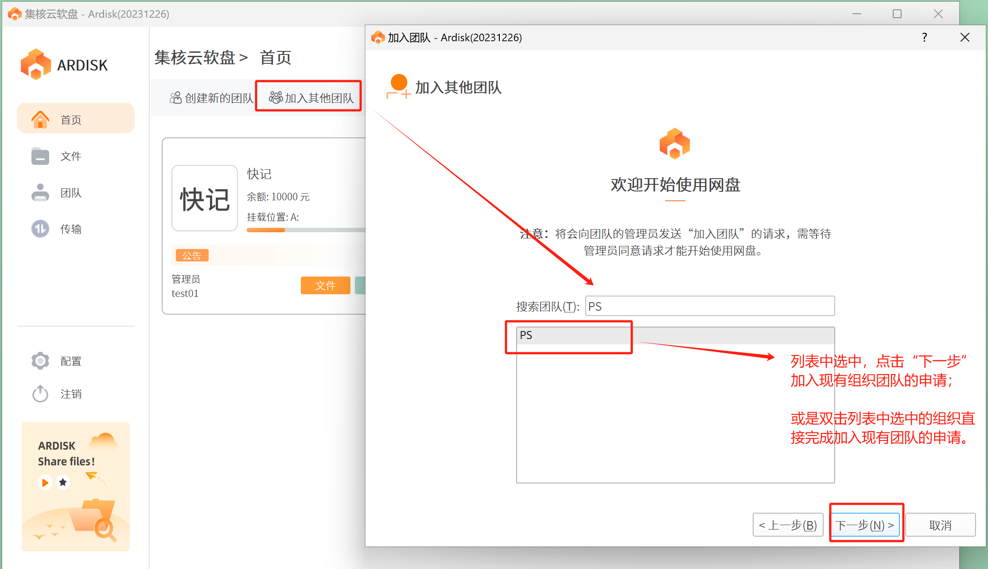Cancel the dialog with the 取消 button
Screen dimensions: 988x569
tap(940, 525)
